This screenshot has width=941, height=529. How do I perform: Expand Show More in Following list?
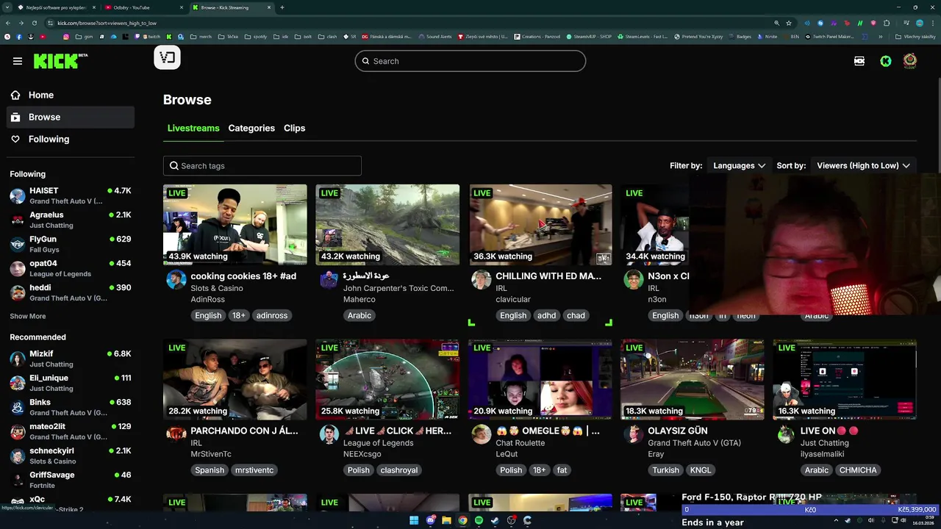coord(28,316)
